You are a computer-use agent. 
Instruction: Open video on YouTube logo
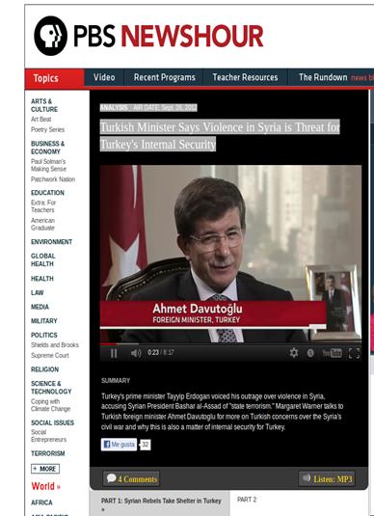point(332,353)
